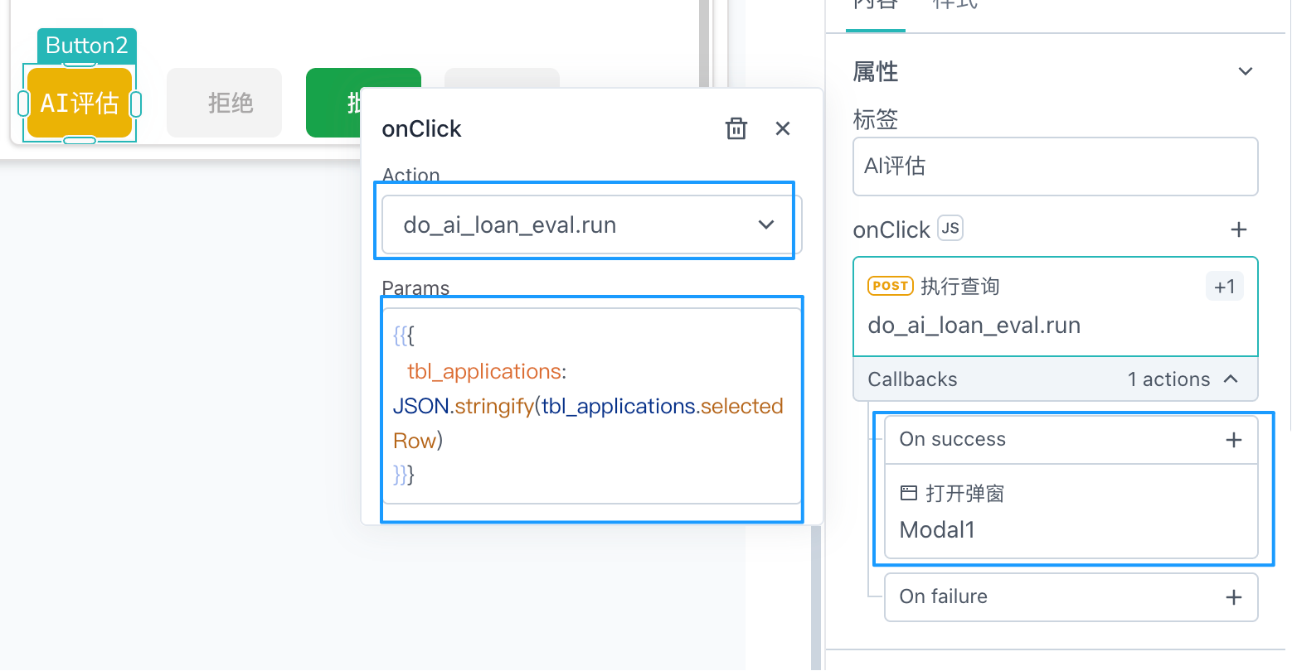The height and width of the screenshot is (671, 1292).
Task: Close the onClick popup panel
Action: pyautogui.click(x=782, y=128)
